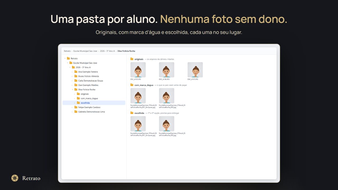338x190 pixels.
Task: Click the folder icon of the originais section heading
Action: click(132, 59)
